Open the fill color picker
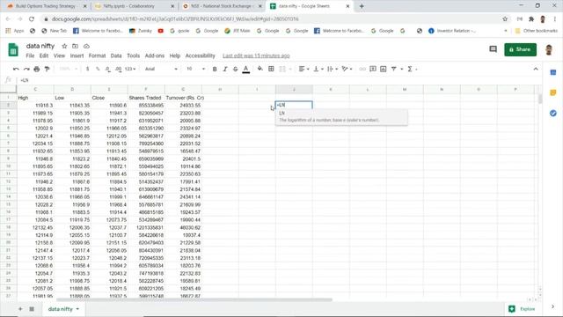The image size is (563, 317). (x=260, y=69)
